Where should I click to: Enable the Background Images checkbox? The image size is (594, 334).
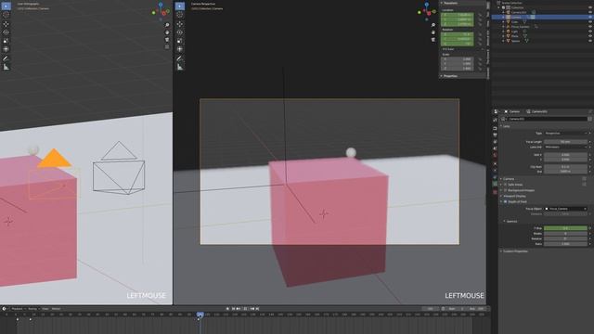pos(505,190)
